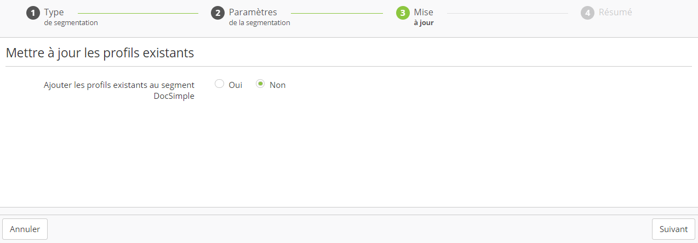The image size is (698, 243).
Task: Click the greyed-out step 4 circle
Action: tap(587, 13)
